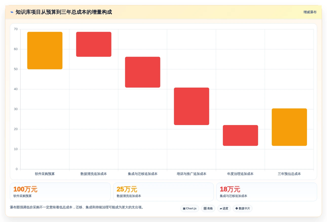The height and width of the screenshot is (222, 327).
Task: Open the 25万元 数据清洗追加成本 card
Action: [163, 192]
